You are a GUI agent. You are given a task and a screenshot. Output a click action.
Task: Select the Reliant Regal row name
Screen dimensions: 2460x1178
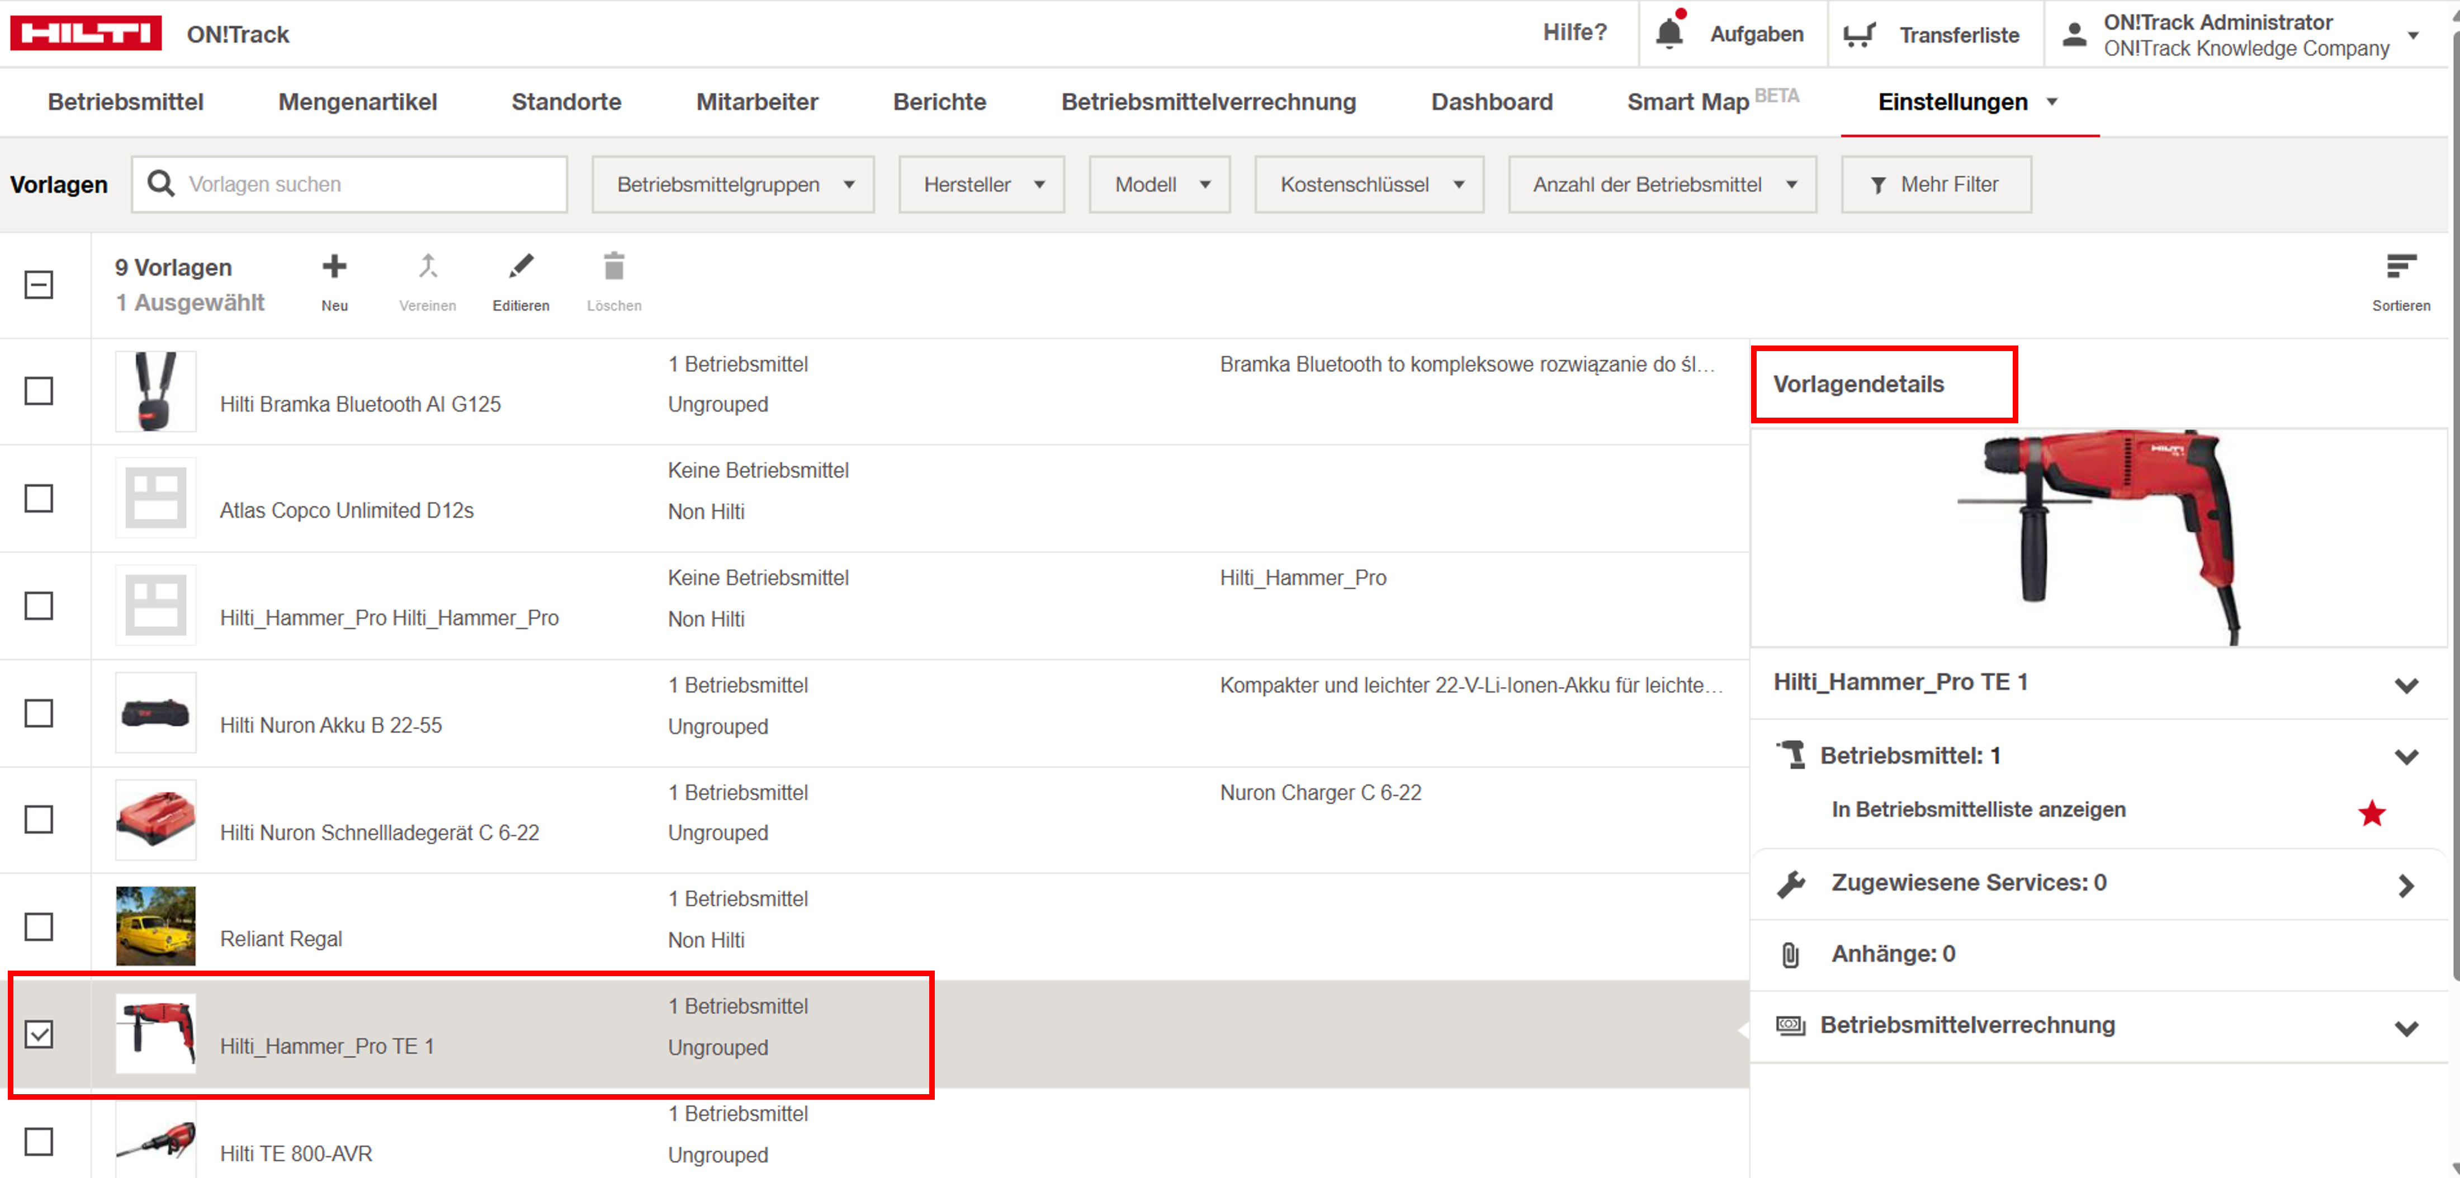tap(281, 939)
